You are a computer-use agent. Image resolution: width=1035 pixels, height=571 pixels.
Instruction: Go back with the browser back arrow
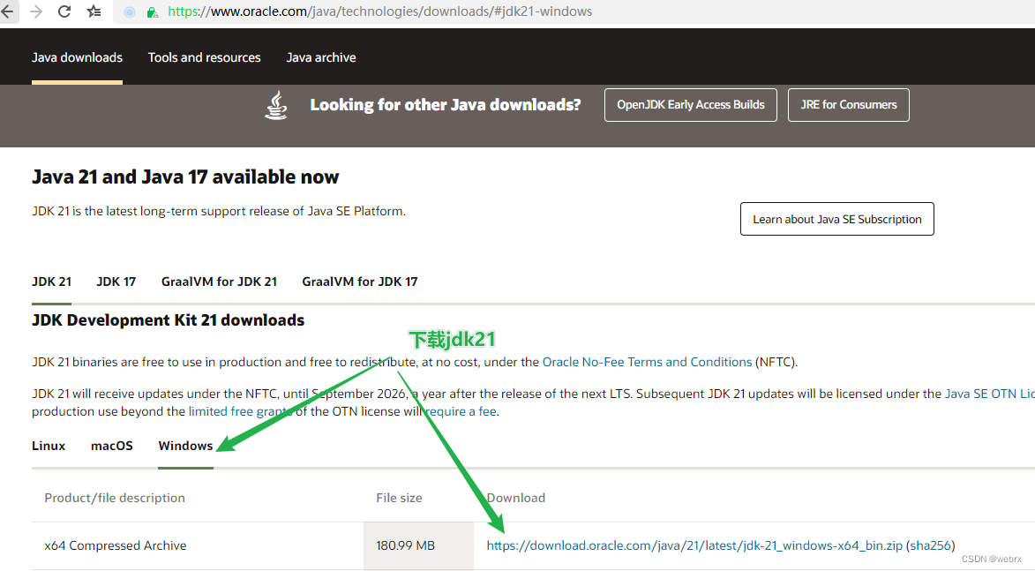(6, 11)
